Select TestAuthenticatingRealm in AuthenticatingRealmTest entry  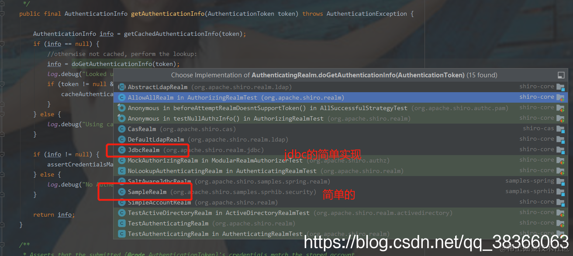pos(341,234)
